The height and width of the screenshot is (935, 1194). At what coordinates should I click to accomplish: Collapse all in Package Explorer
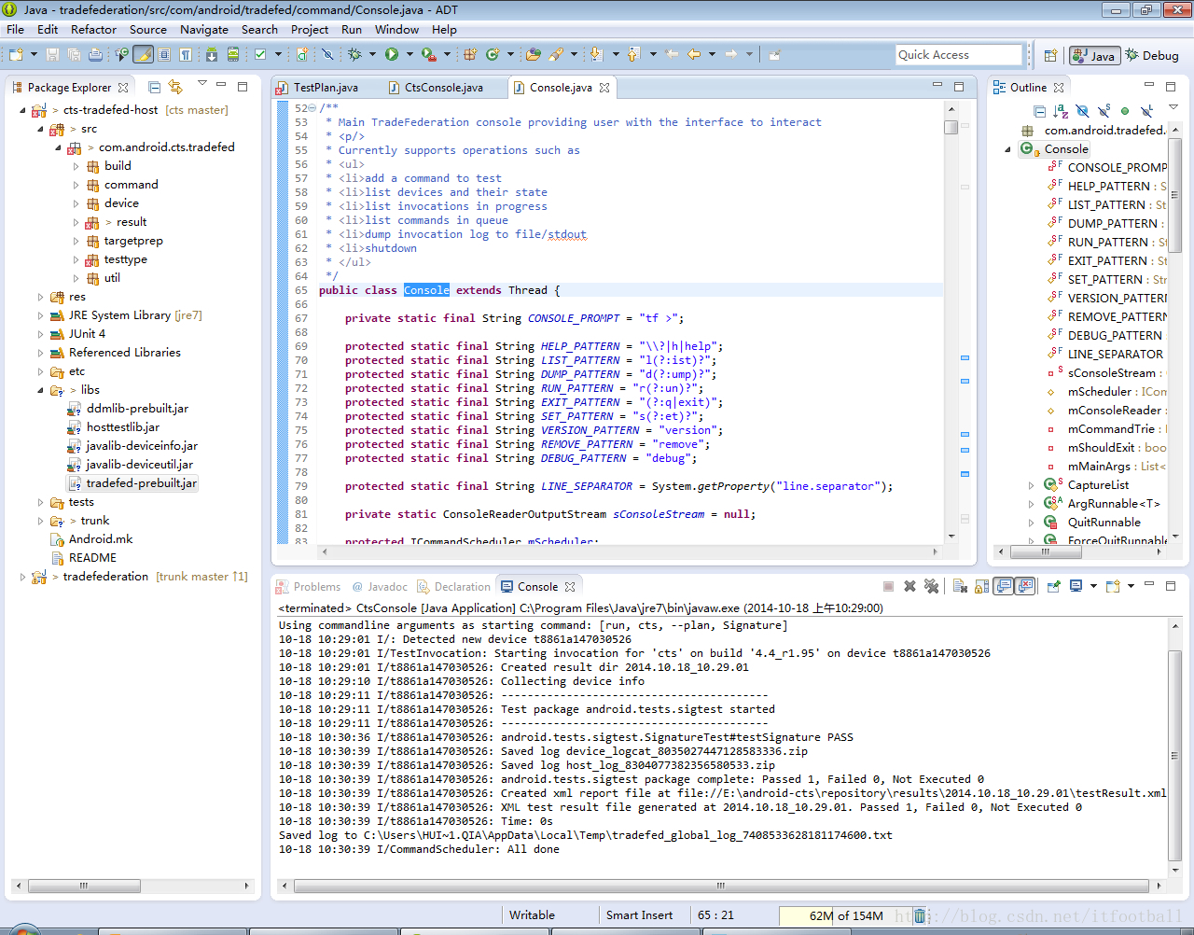155,87
